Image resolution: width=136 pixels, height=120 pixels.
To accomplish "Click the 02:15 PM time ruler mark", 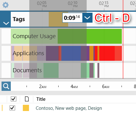I will pyautogui.click(x=104, y=4).
